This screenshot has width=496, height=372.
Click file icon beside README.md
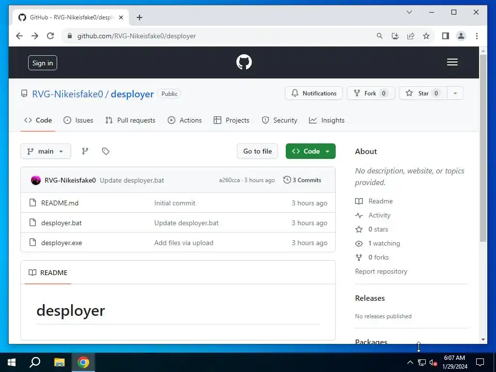[x=32, y=203]
